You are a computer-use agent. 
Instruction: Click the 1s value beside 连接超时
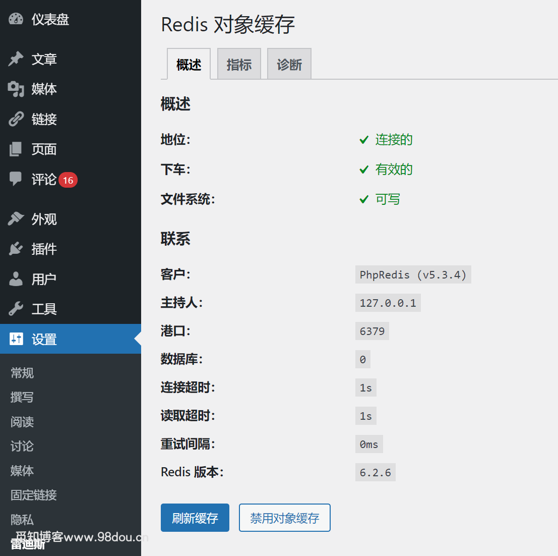(366, 387)
